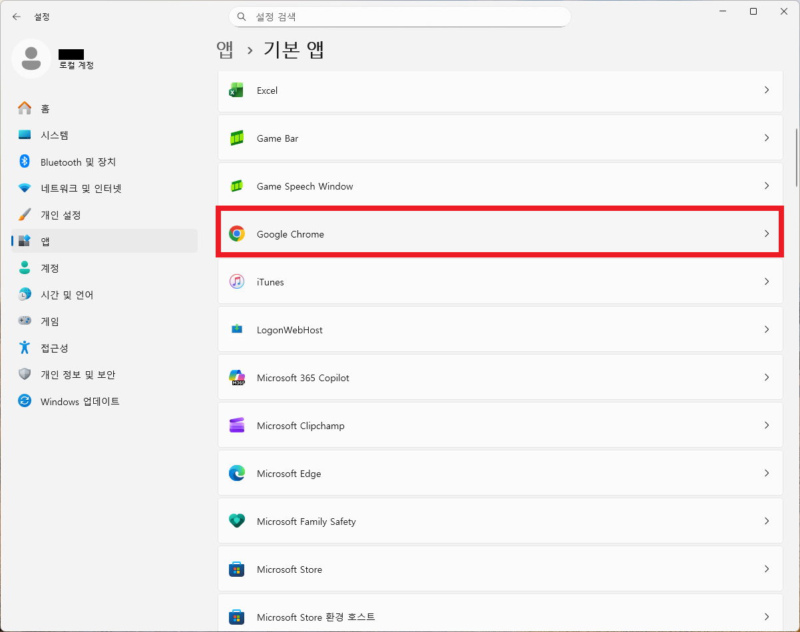
Task: Click the Microsoft Family Safety icon
Action: (236, 521)
